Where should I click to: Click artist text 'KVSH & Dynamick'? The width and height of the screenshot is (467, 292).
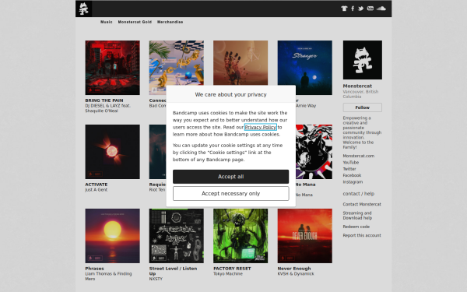point(296,274)
